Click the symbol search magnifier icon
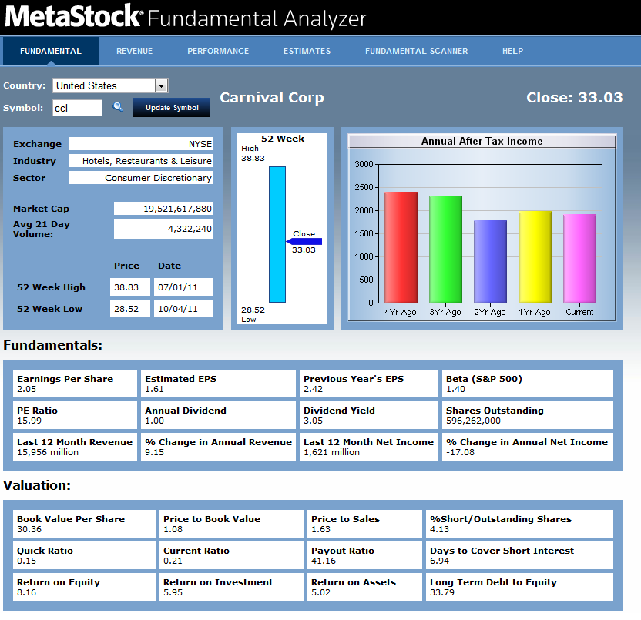The image size is (641, 620). pos(118,108)
